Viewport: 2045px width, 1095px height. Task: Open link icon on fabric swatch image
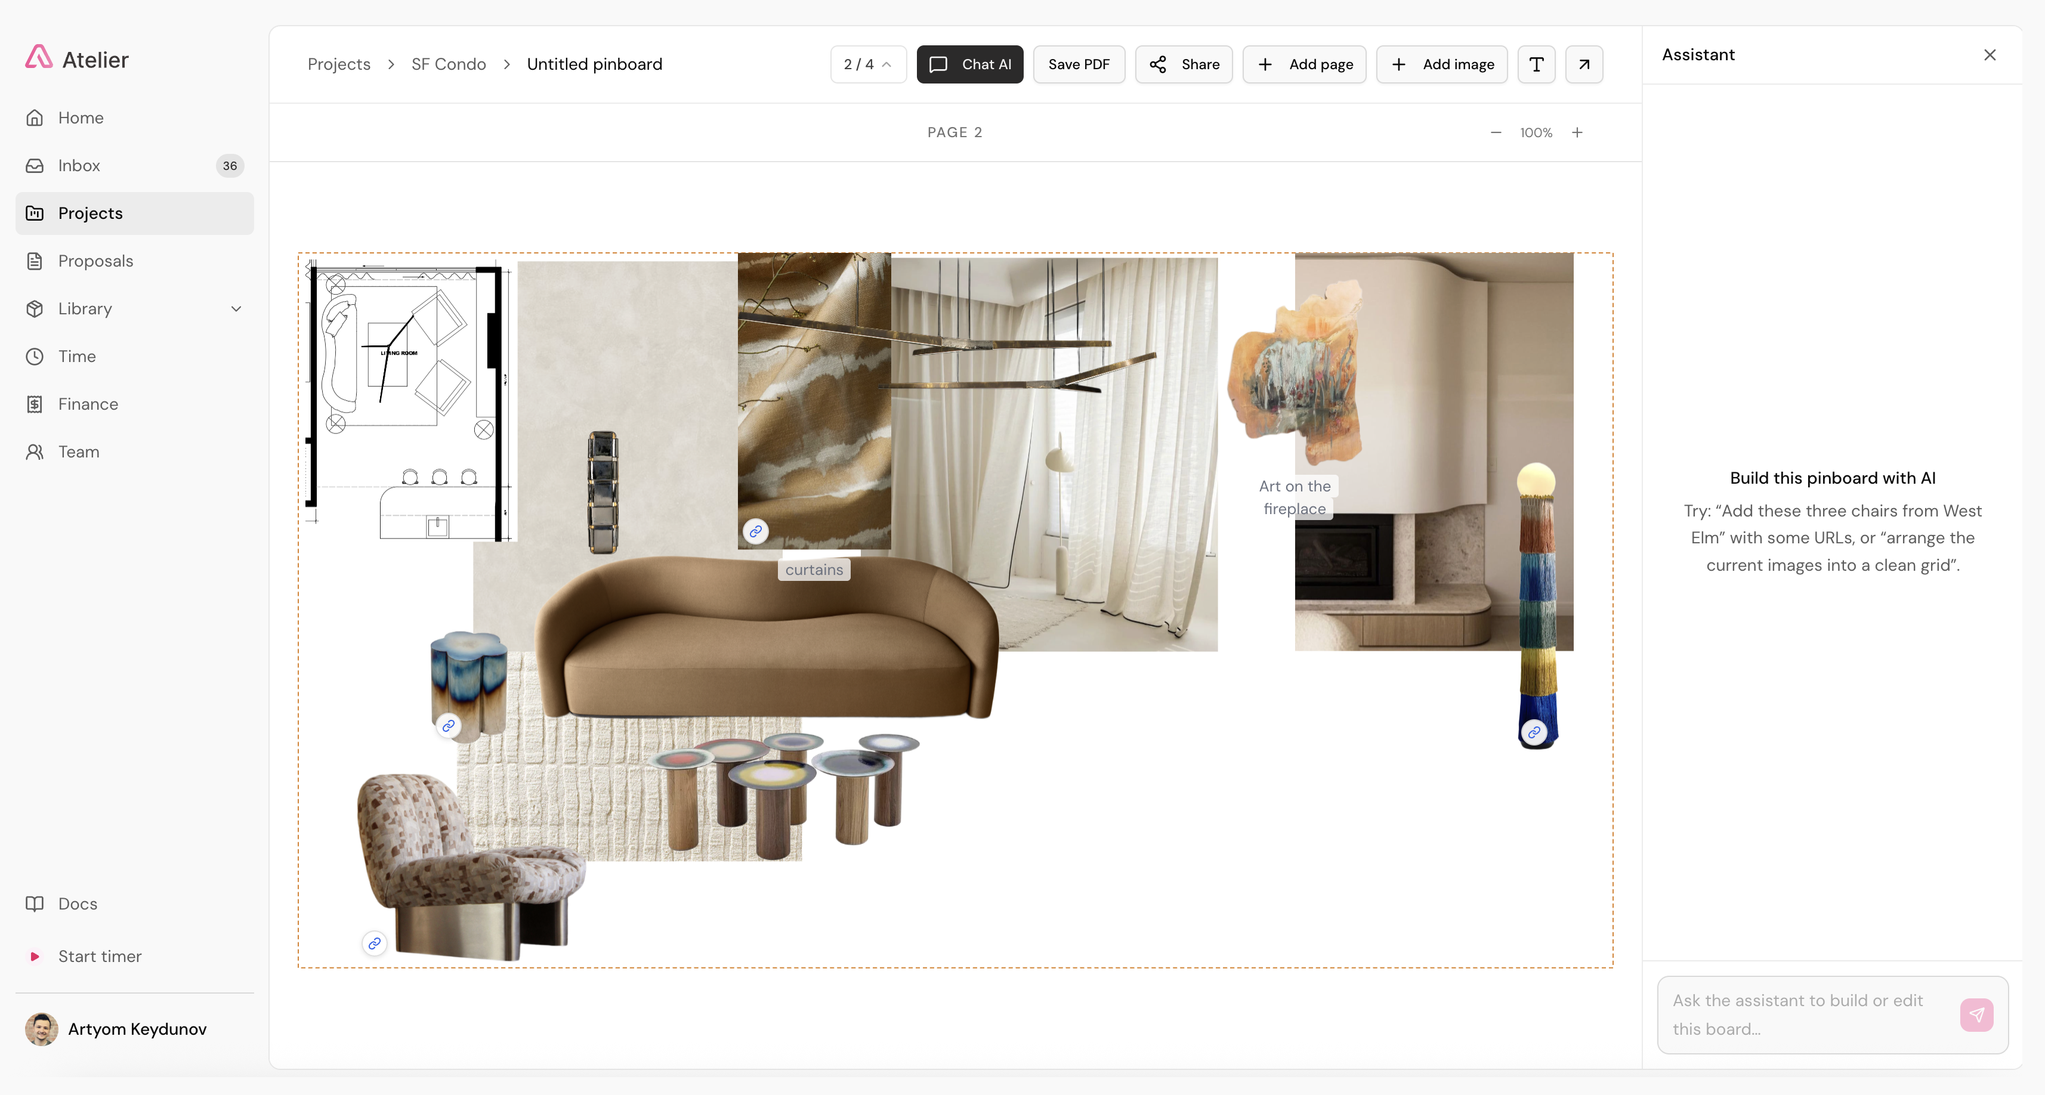pyautogui.click(x=756, y=531)
